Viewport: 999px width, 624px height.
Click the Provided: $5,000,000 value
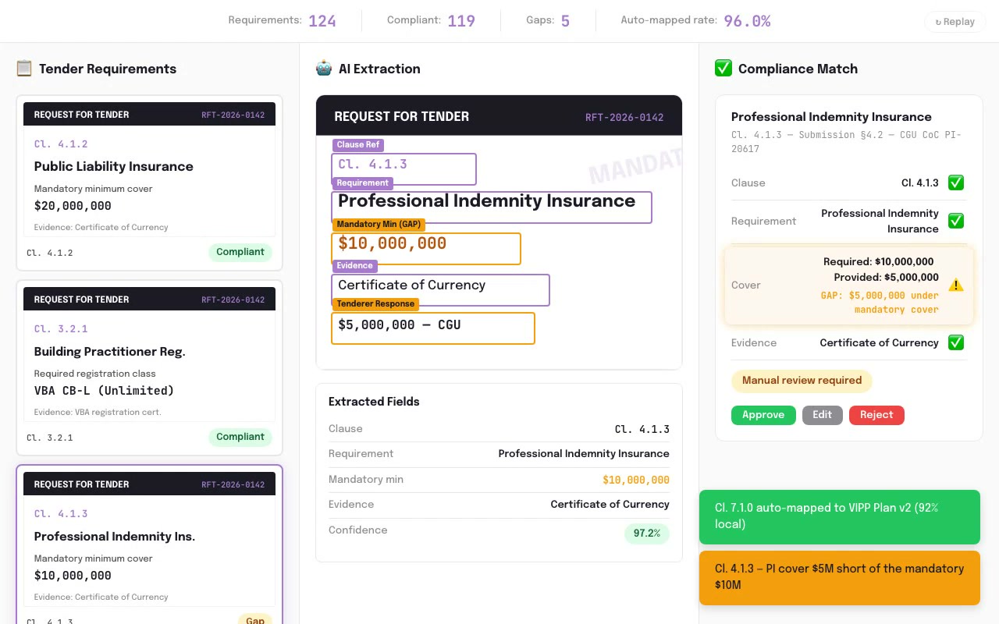[x=886, y=277]
